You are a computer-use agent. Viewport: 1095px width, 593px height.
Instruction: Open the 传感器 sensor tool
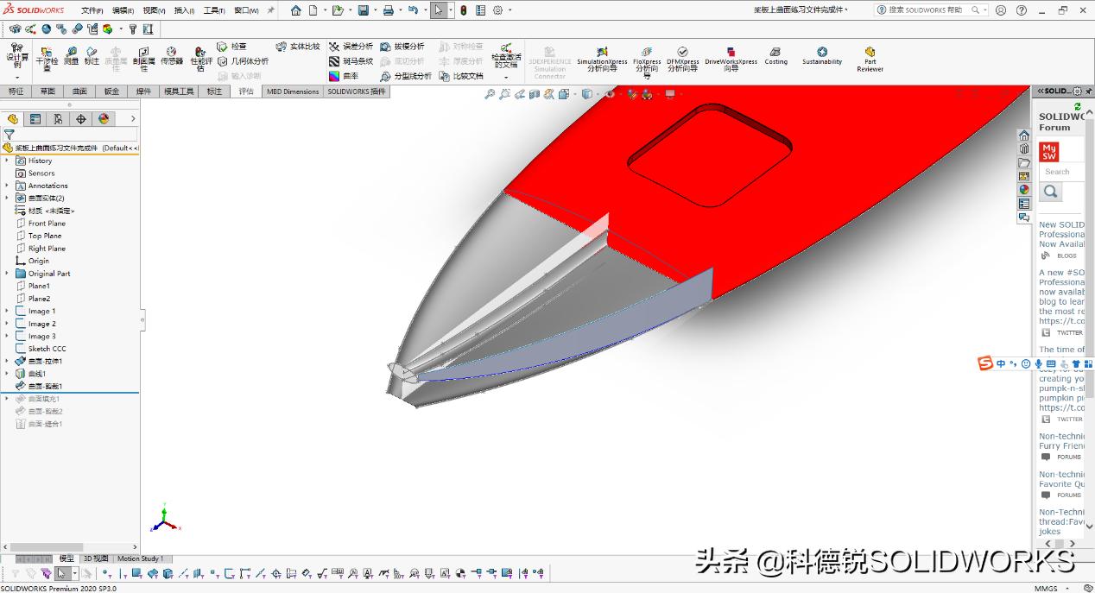tap(172, 56)
